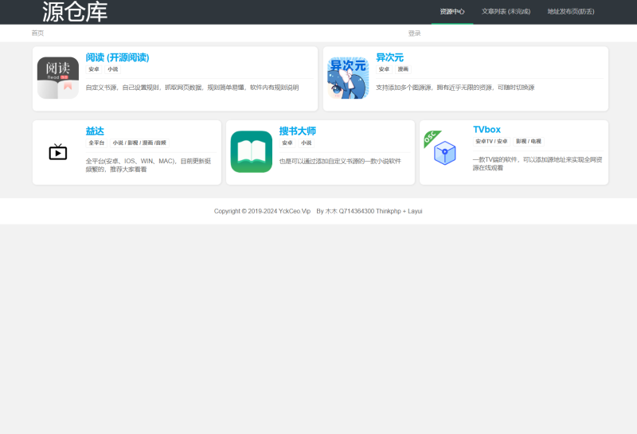Click the 阅读 app icon
The height and width of the screenshot is (434, 637).
(x=57, y=78)
